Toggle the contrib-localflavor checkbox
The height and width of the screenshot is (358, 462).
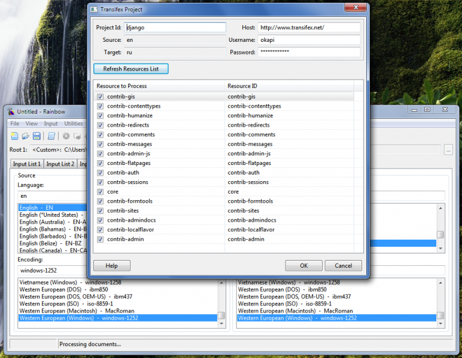100,230
